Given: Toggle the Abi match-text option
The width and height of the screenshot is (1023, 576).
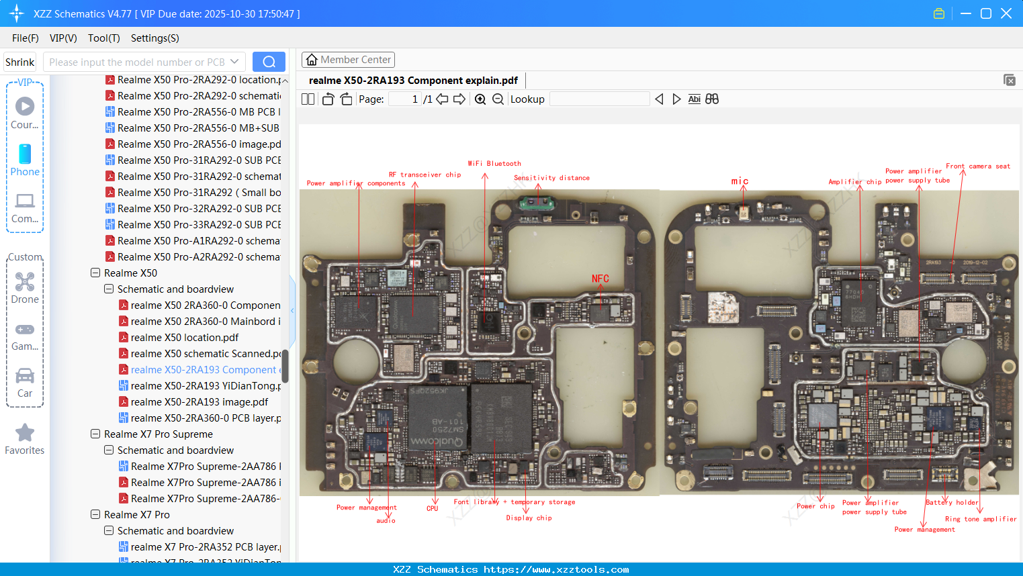Looking at the screenshot, I should point(694,99).
